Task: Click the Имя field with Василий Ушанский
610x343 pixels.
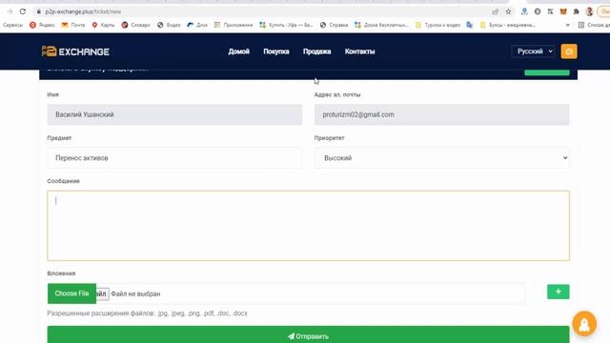Action: coord(174,114)
